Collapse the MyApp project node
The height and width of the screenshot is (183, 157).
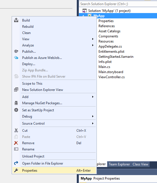coord(83,16)
